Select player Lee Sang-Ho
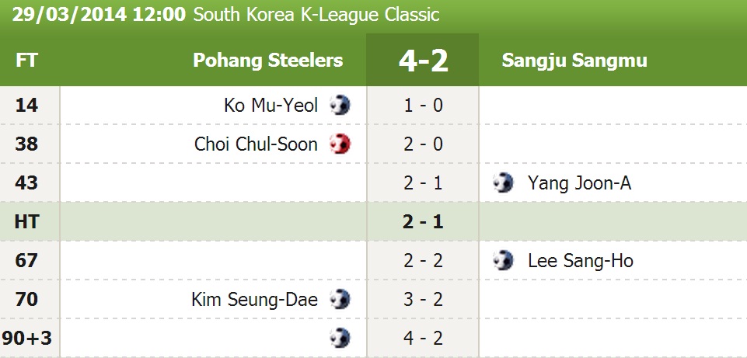The height and width of the screenshot is (358, 747). pos(580,260)
